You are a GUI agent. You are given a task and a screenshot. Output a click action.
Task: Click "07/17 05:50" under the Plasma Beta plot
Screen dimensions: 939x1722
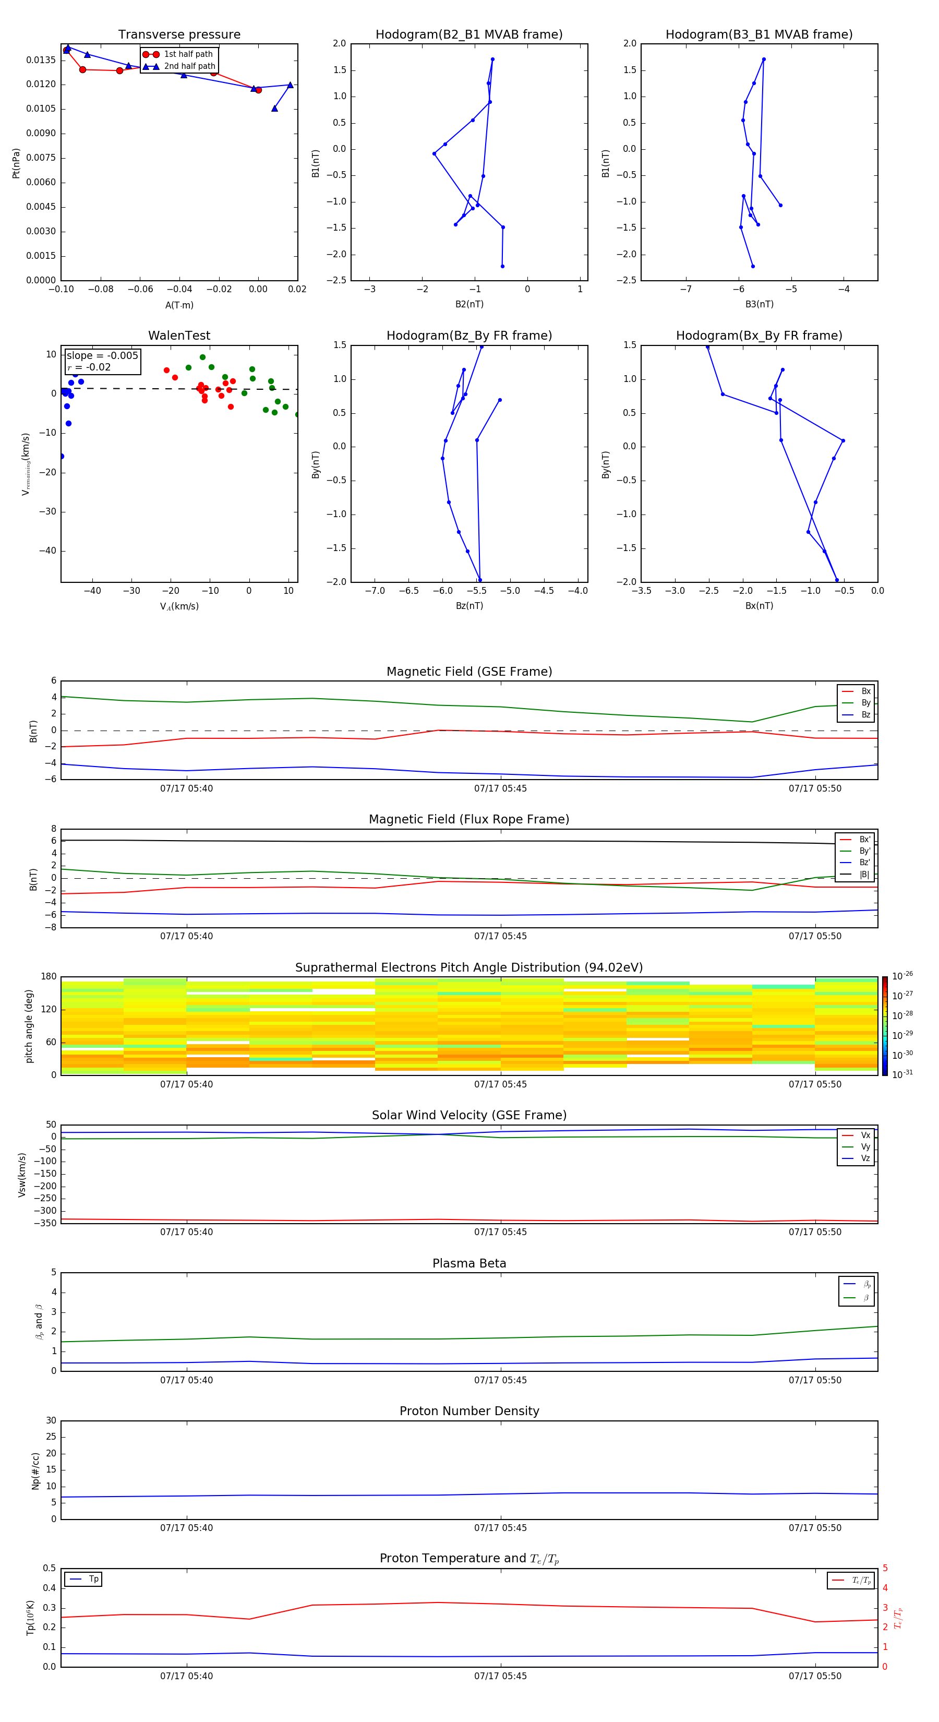point(815,1380)
